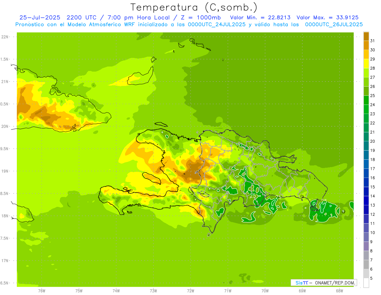Click "0000UTC_26JUL2025" valid-until time text
Viewport: 381px width, 295px height.
pyautogui.click(x=334, y=25)
